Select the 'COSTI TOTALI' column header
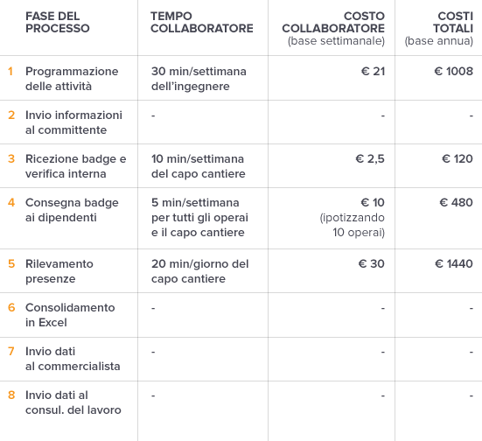 tap(438, 28)
